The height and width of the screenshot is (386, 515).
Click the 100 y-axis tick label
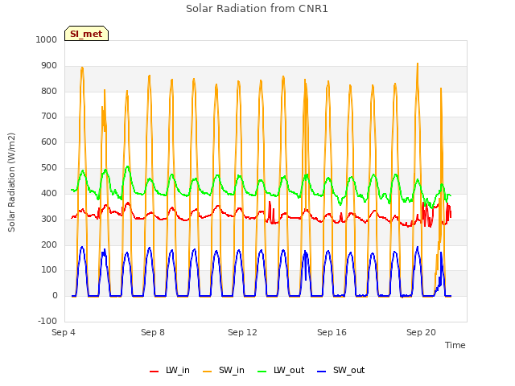49,270
